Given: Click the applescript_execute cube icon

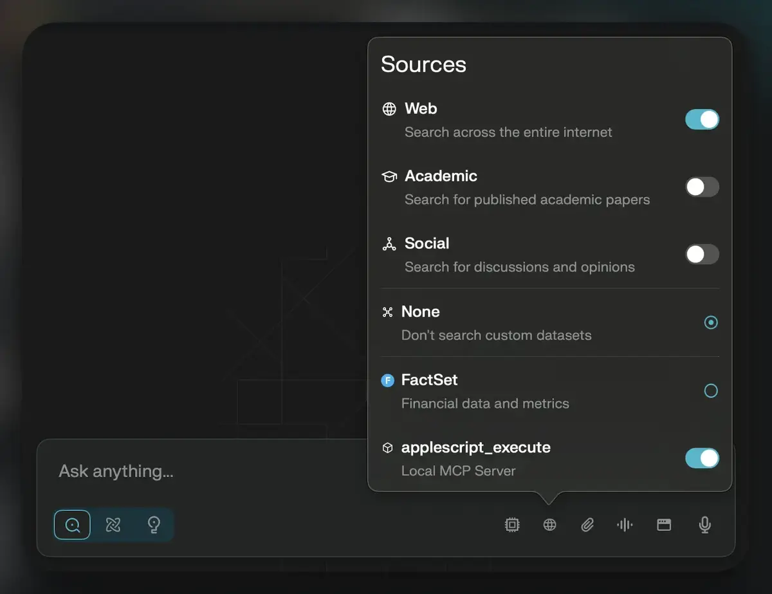Looking at the screenshot, I should pos(387,449).
